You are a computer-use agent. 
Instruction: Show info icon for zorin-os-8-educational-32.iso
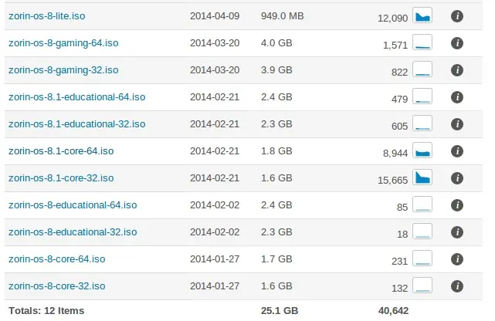(456, 232)
